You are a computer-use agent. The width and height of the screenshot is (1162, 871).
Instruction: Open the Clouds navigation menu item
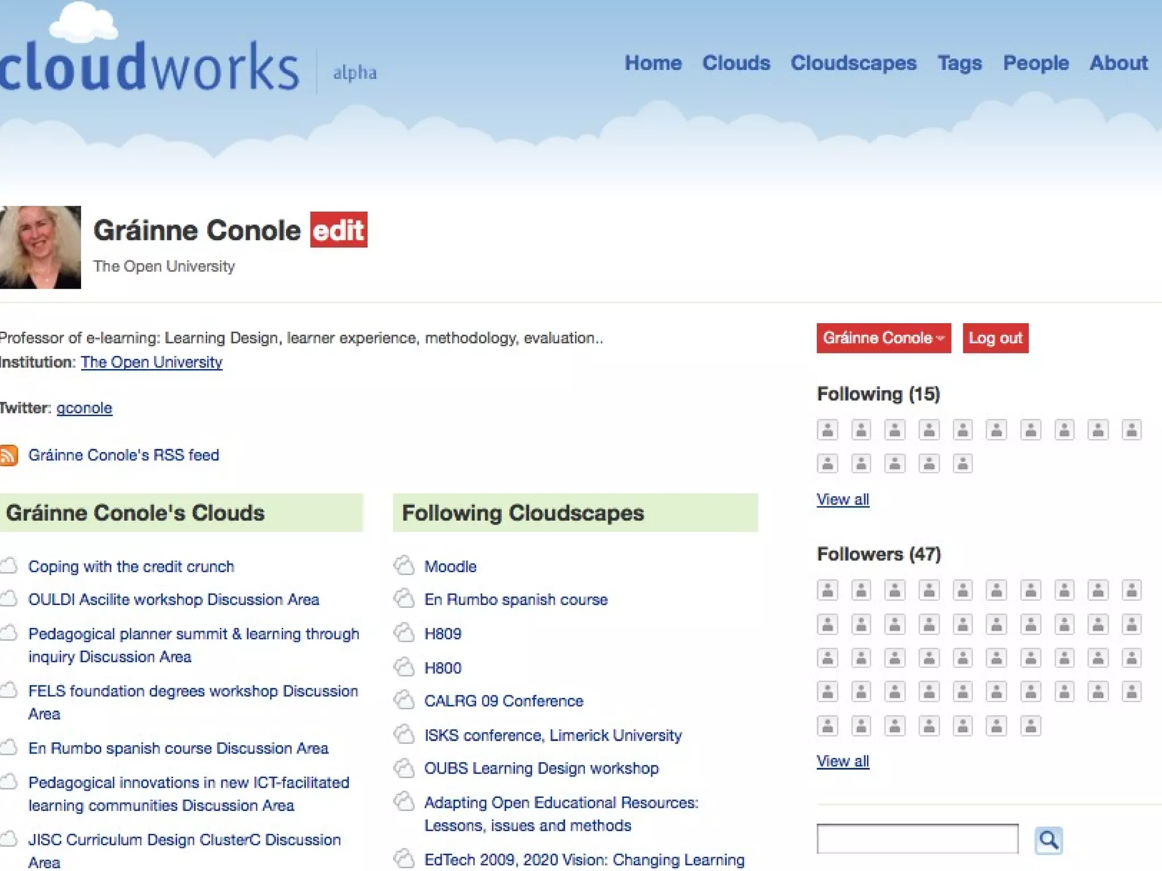[x=736, y=63]
